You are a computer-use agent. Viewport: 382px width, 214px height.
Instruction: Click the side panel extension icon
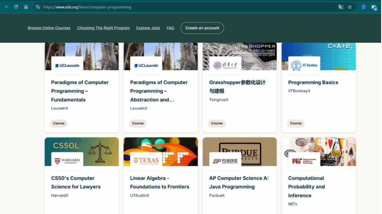click(x=374, y=6)
